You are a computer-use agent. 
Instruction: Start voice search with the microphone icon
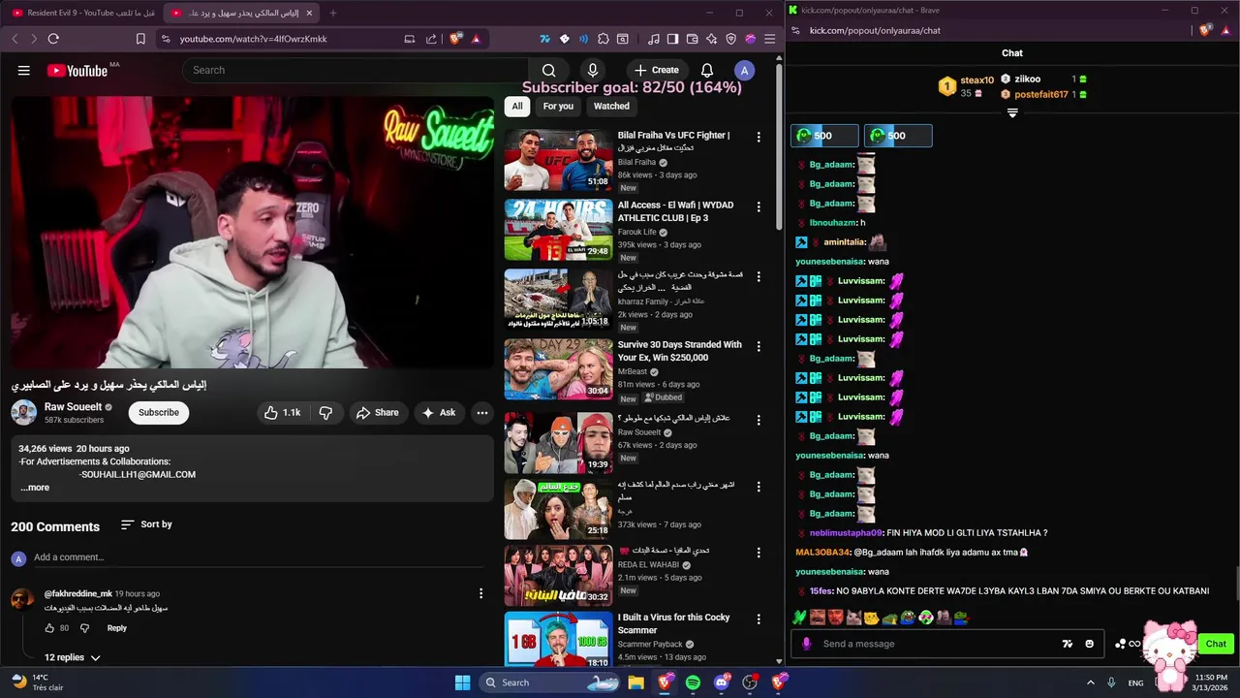pos(593,70)
